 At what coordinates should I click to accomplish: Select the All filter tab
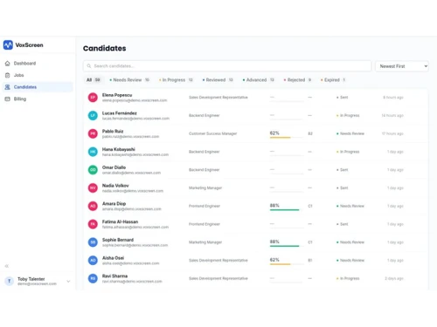pos(94,80)
